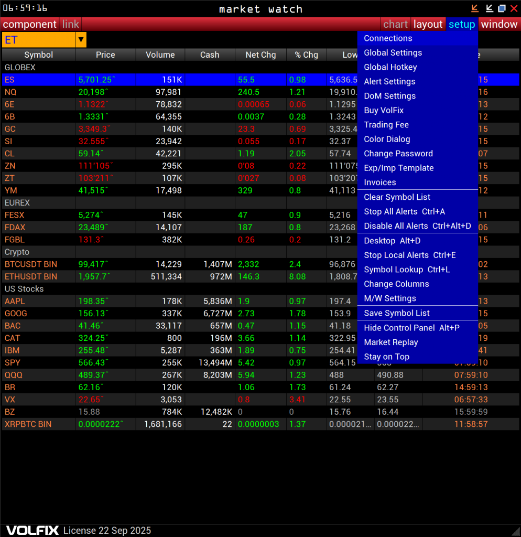Choose the Desktop Alt+D entry
The width and height of the screenshot is (521, 537).
pos(418,241)
